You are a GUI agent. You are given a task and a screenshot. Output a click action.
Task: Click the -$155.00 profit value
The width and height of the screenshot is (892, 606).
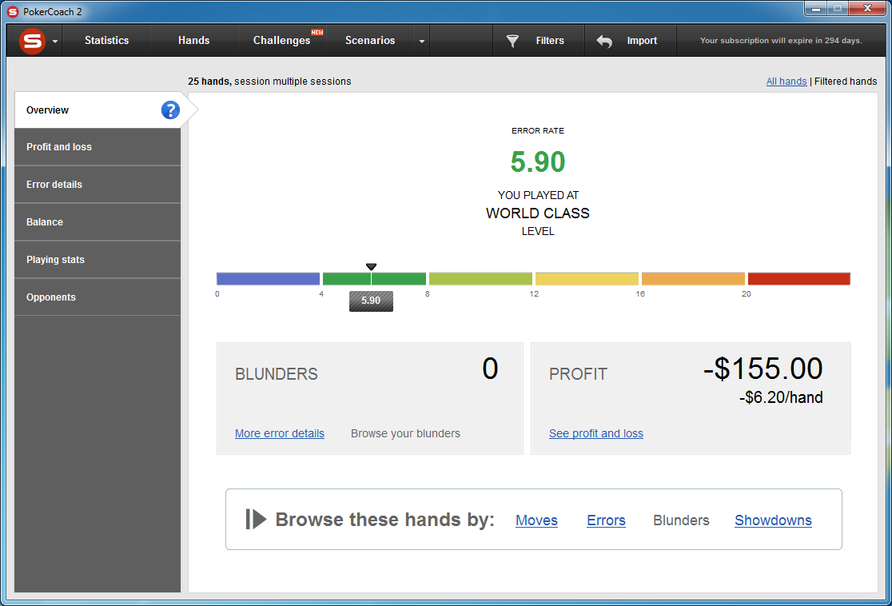[x=763, y=369]
